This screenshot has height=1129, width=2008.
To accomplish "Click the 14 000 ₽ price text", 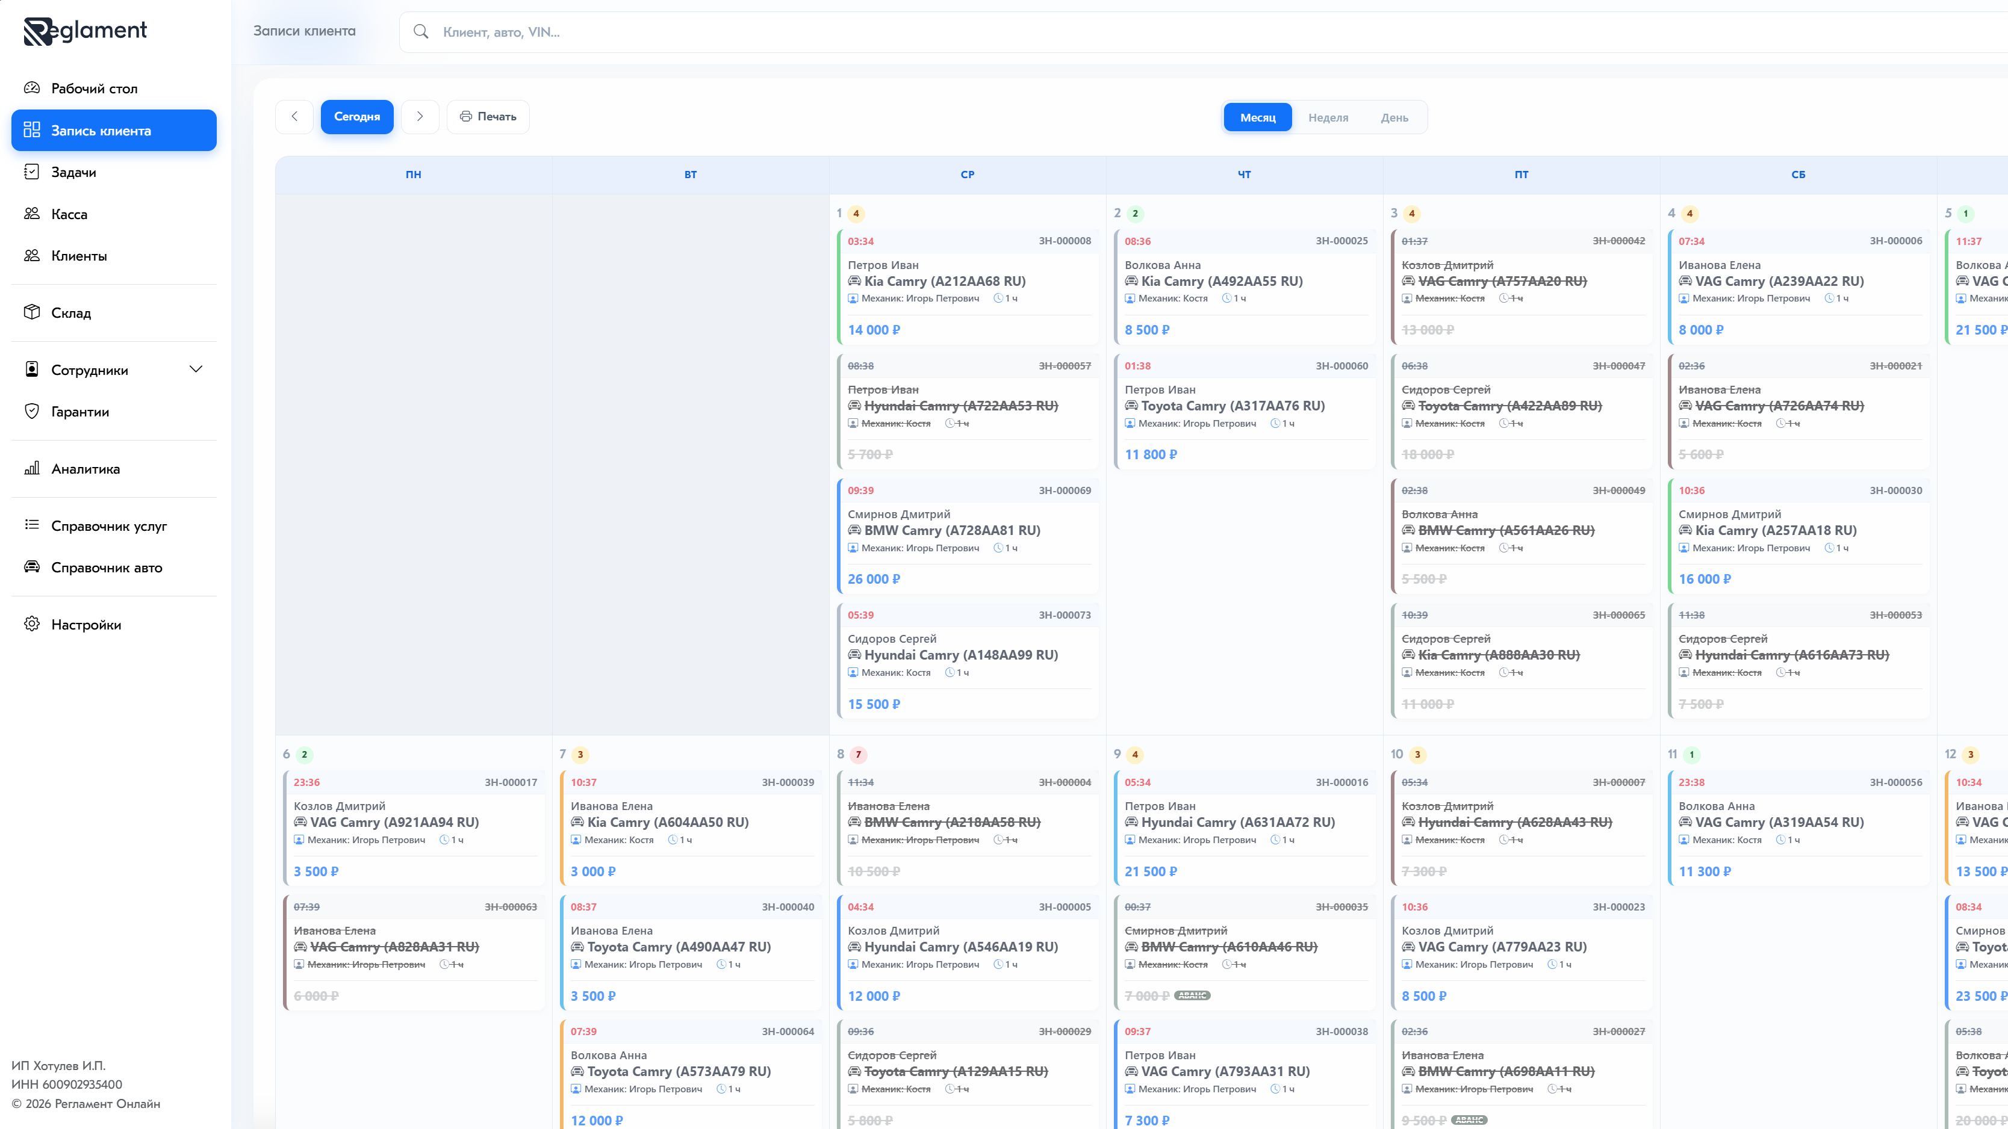I will (x=874, y=330).
